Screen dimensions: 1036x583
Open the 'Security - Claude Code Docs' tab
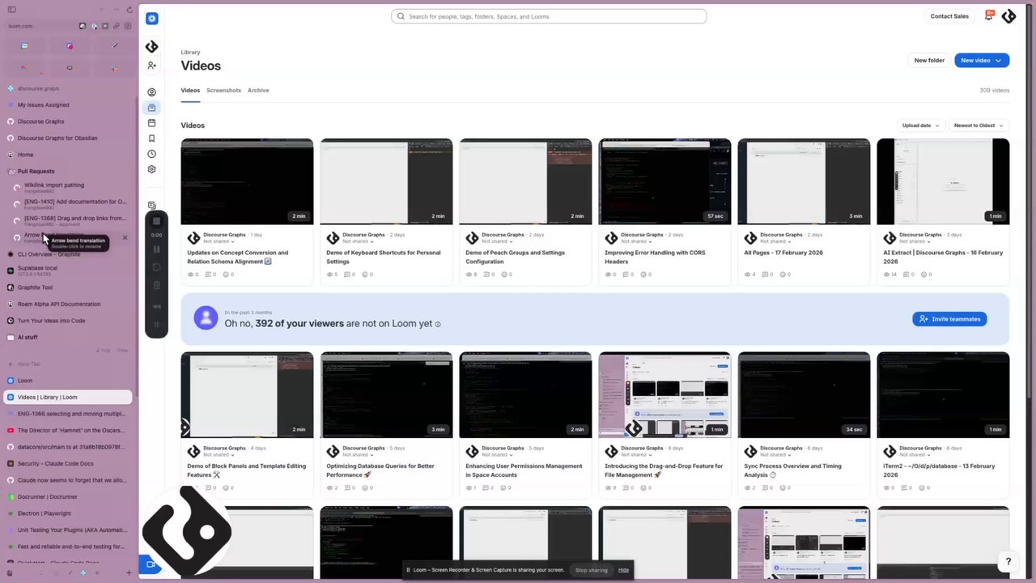tap(68, 464)
